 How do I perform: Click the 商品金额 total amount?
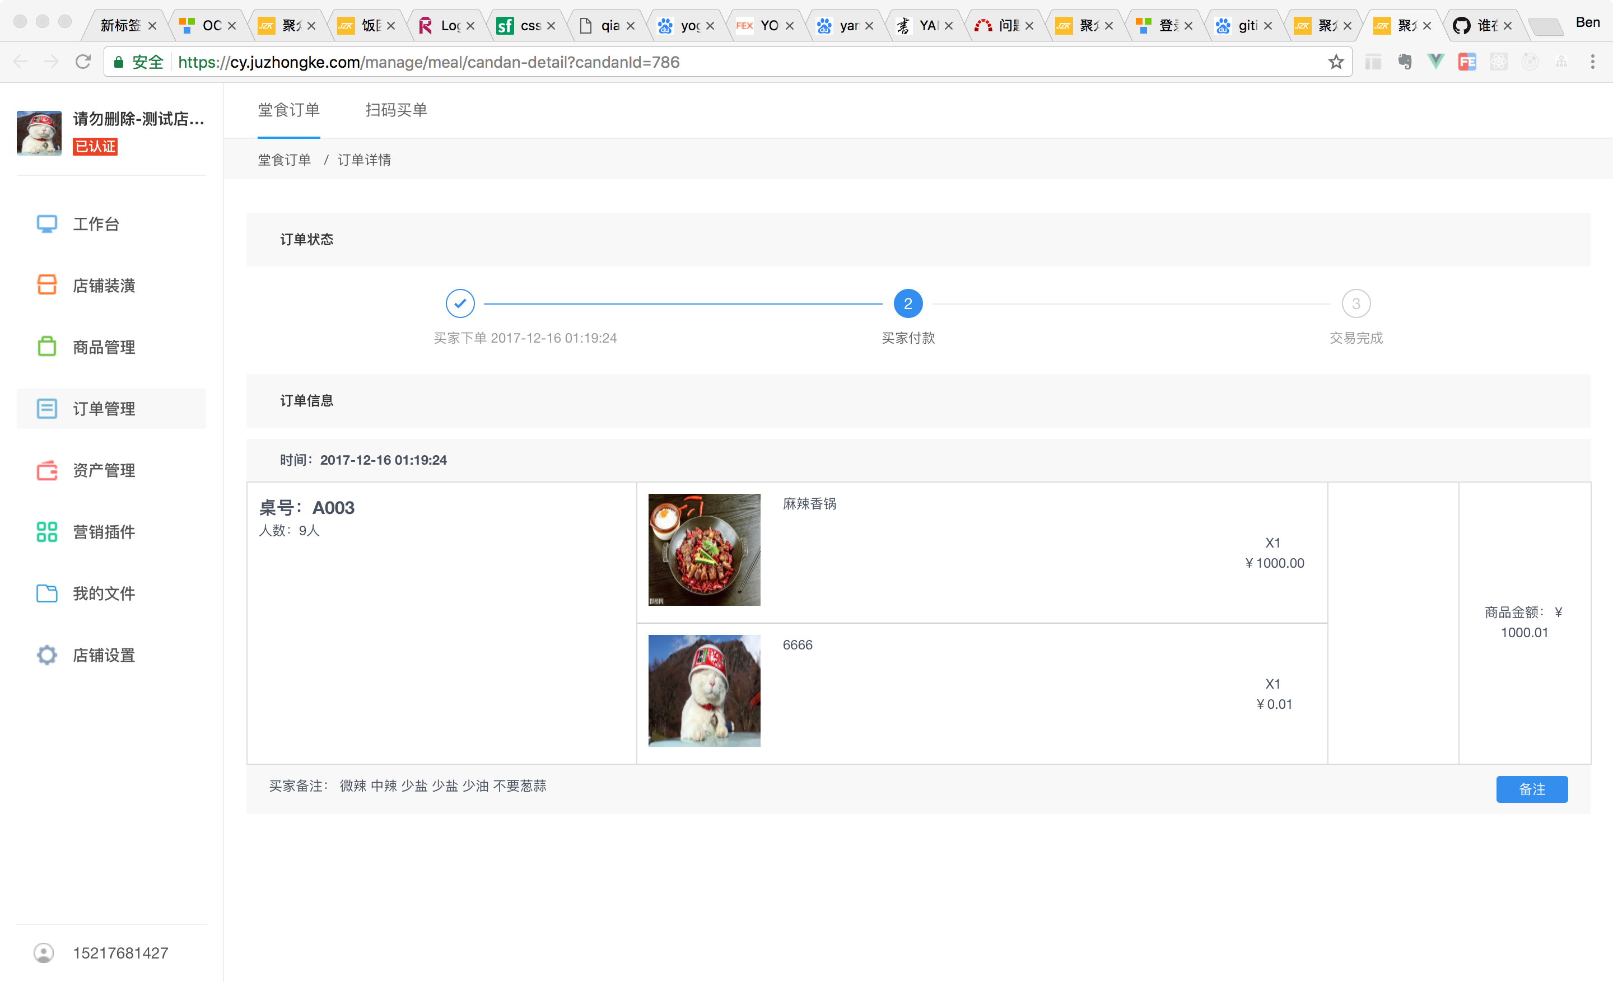[x=1524, y=622]
